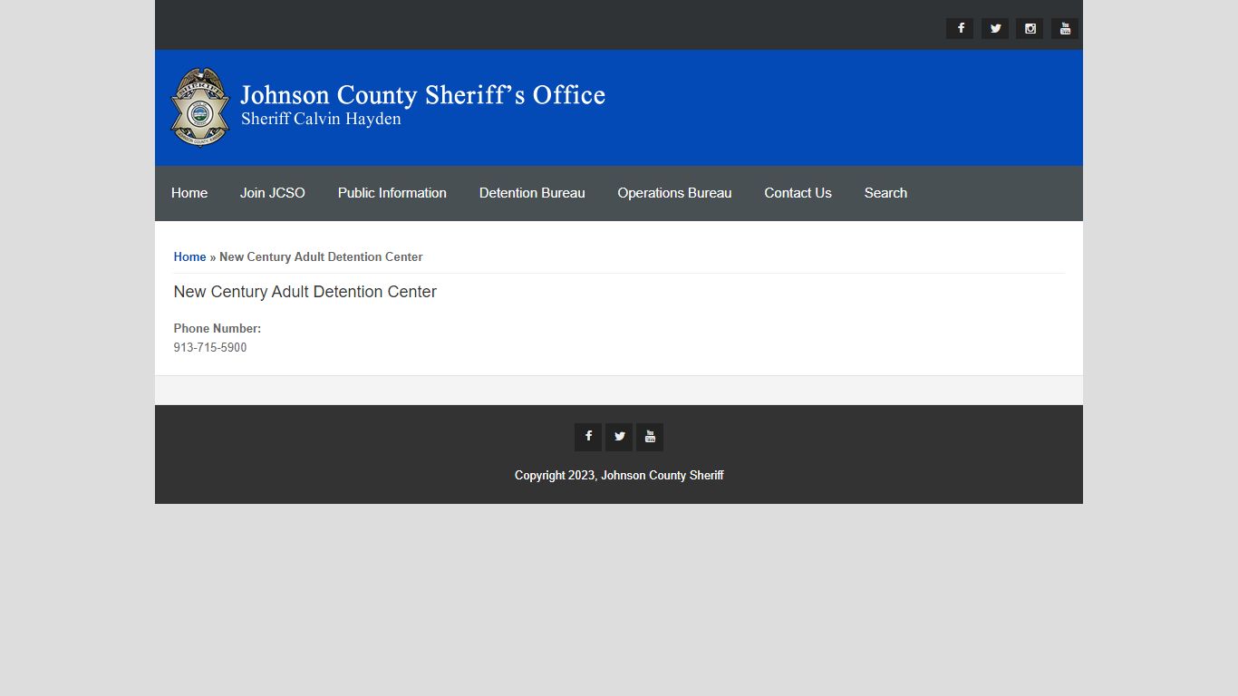Click Facebook icon in the footer
This screenshot has width=1238, height=696.
588,437
